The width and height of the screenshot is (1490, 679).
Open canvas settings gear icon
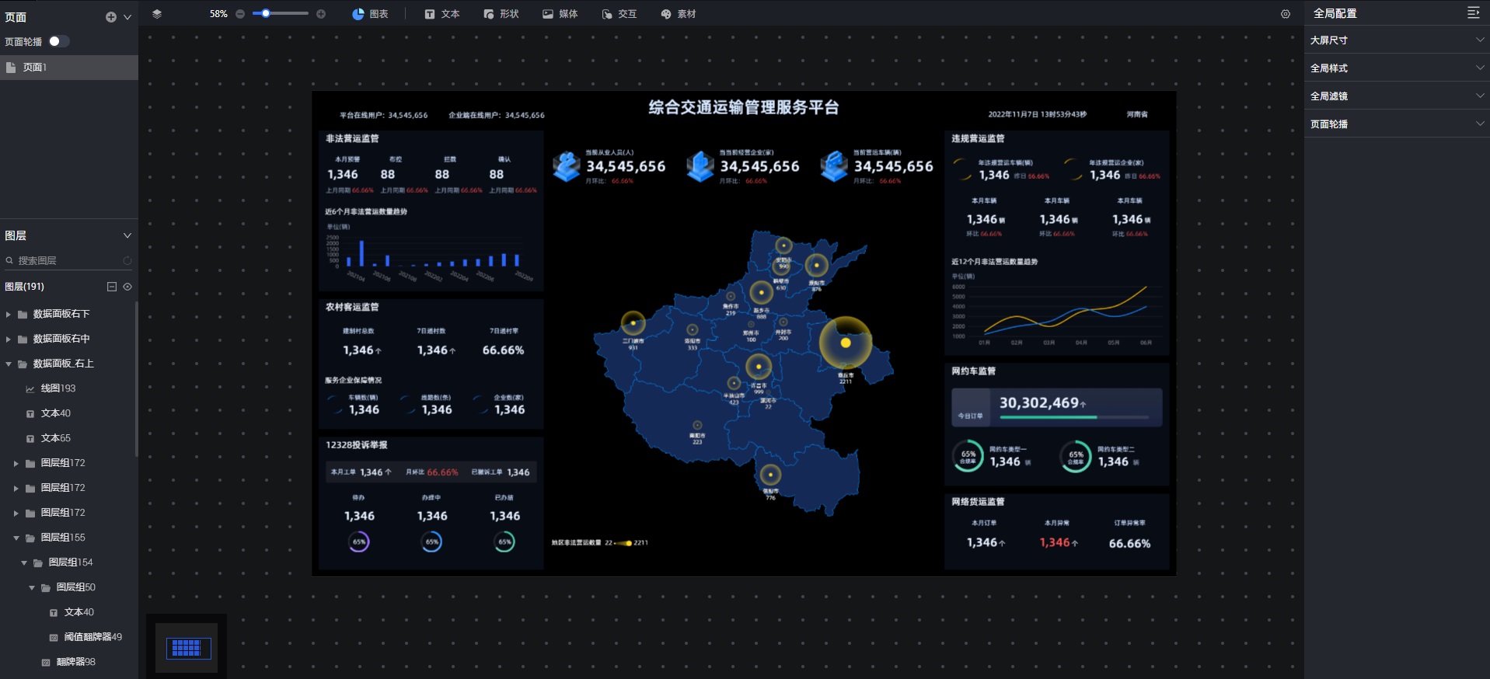(1286, 14)
